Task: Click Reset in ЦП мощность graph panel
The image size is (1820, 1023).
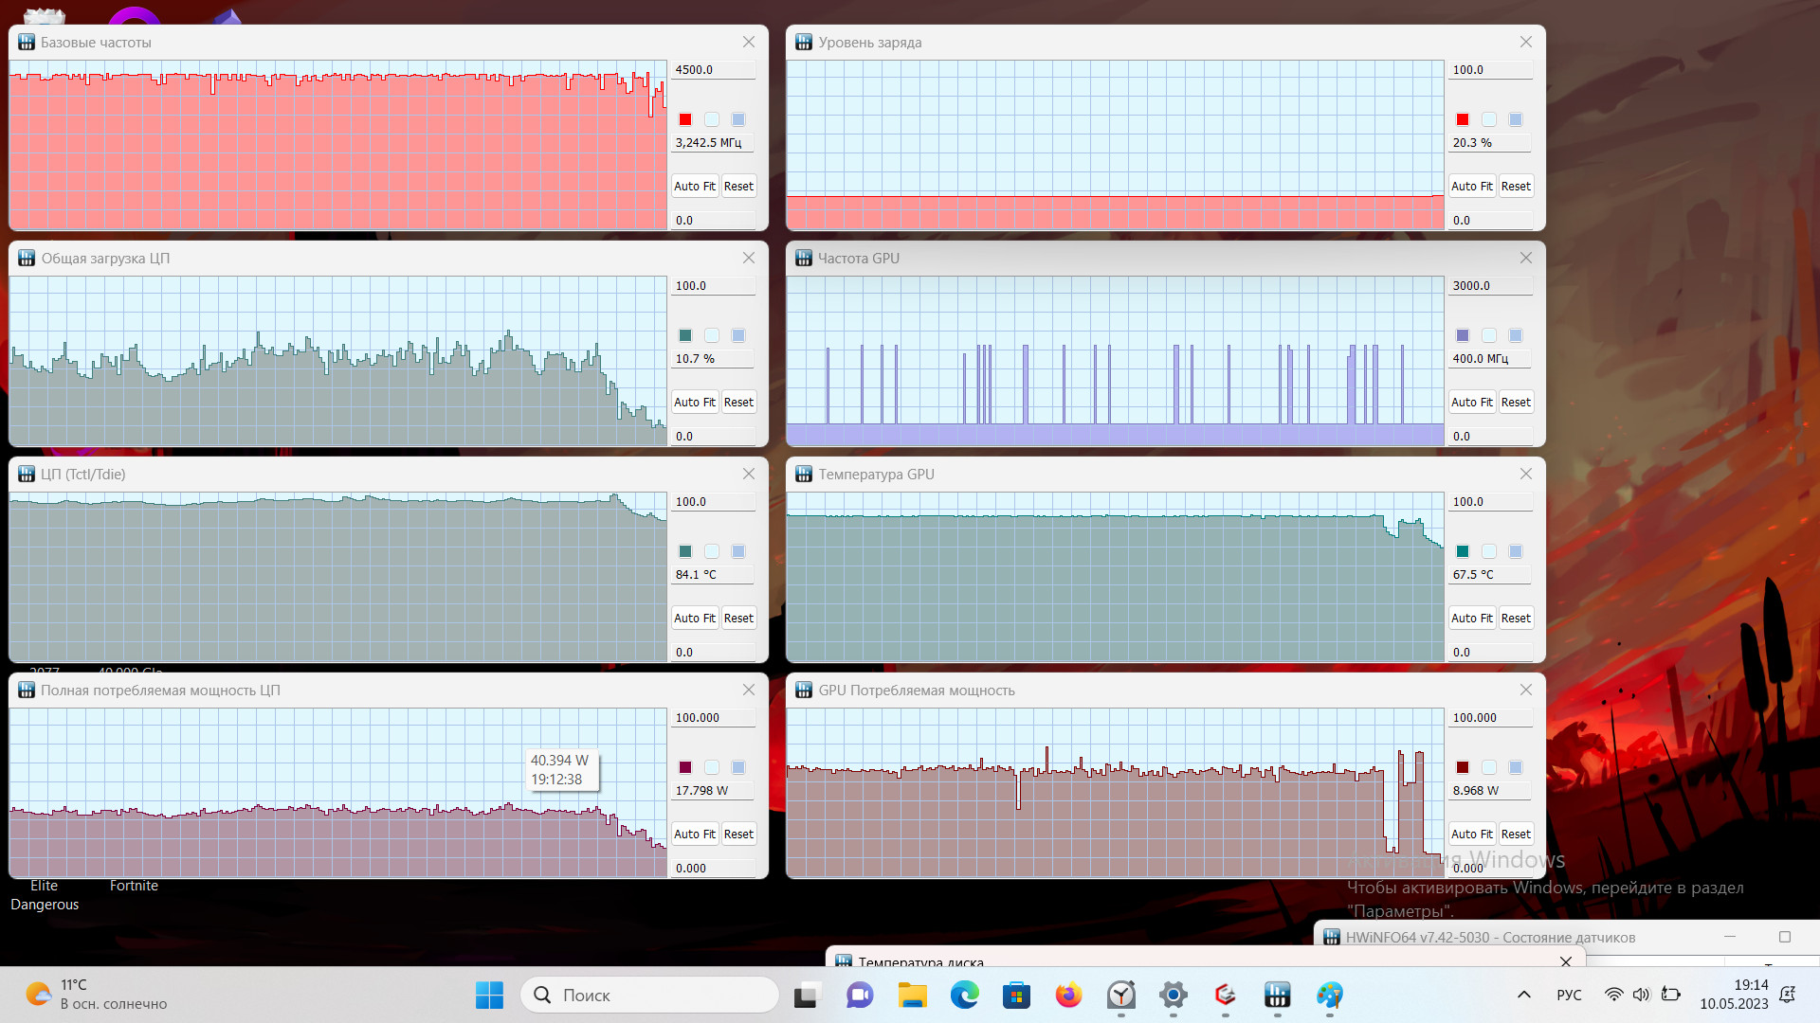Action: tap(737, 835)
